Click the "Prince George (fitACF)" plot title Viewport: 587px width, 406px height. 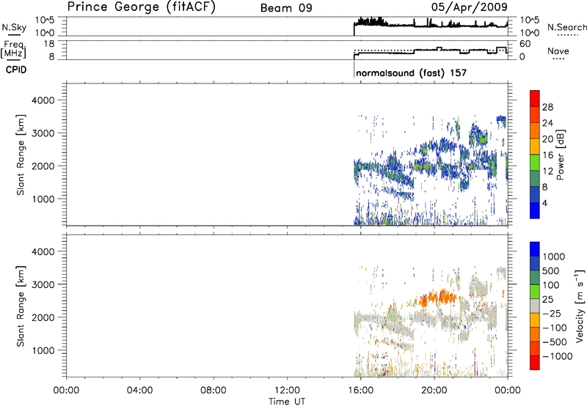click(142, 7)
